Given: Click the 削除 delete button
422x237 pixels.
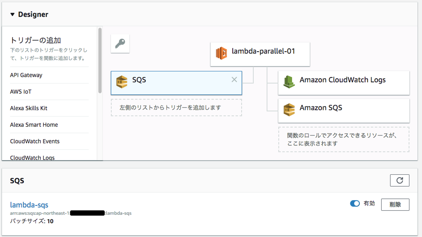Looking at the screenshot, I should 395,204.
